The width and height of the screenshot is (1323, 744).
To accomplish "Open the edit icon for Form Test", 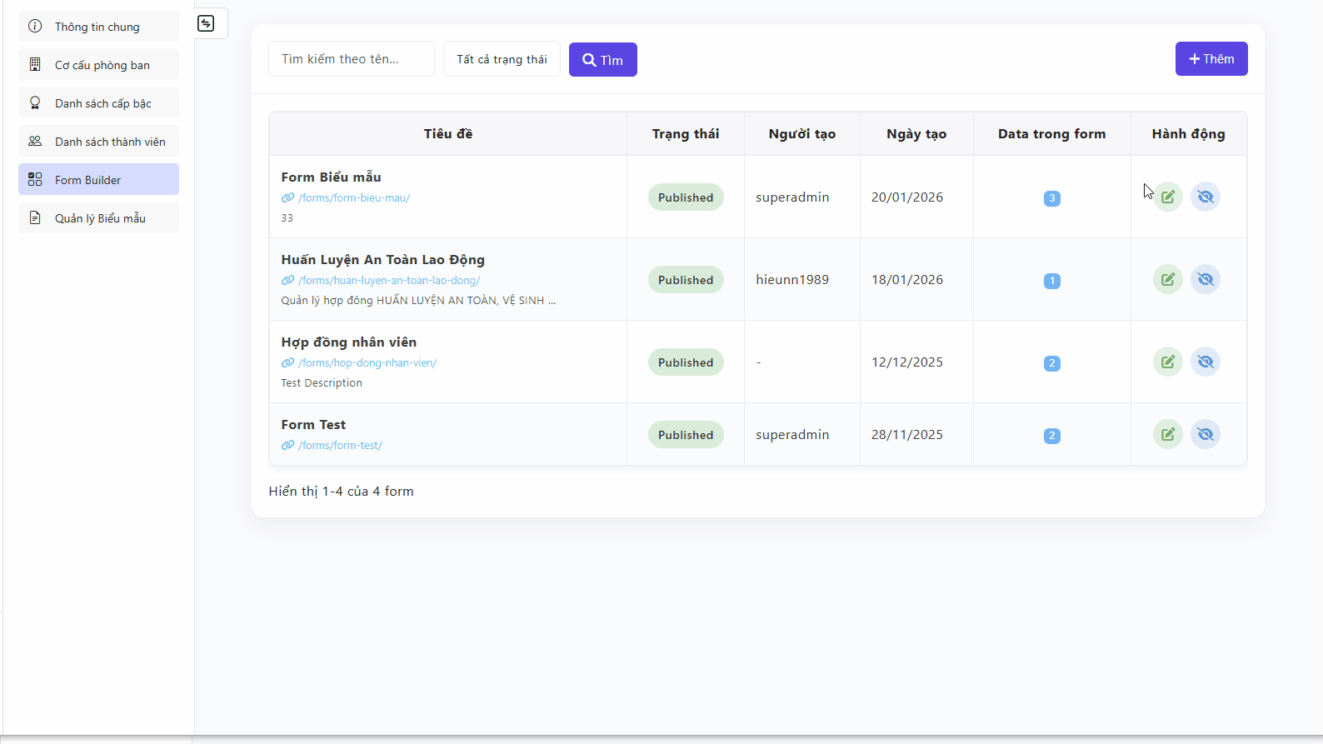I will pyautogui.click(x=1168, y=434).
